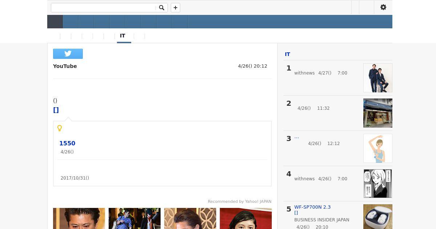Click the yellow lightbulb icon
The width and height of the screenshot is (436, 229).
click(60, 128)
